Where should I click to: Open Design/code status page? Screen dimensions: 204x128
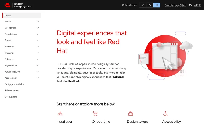(14, 84)
